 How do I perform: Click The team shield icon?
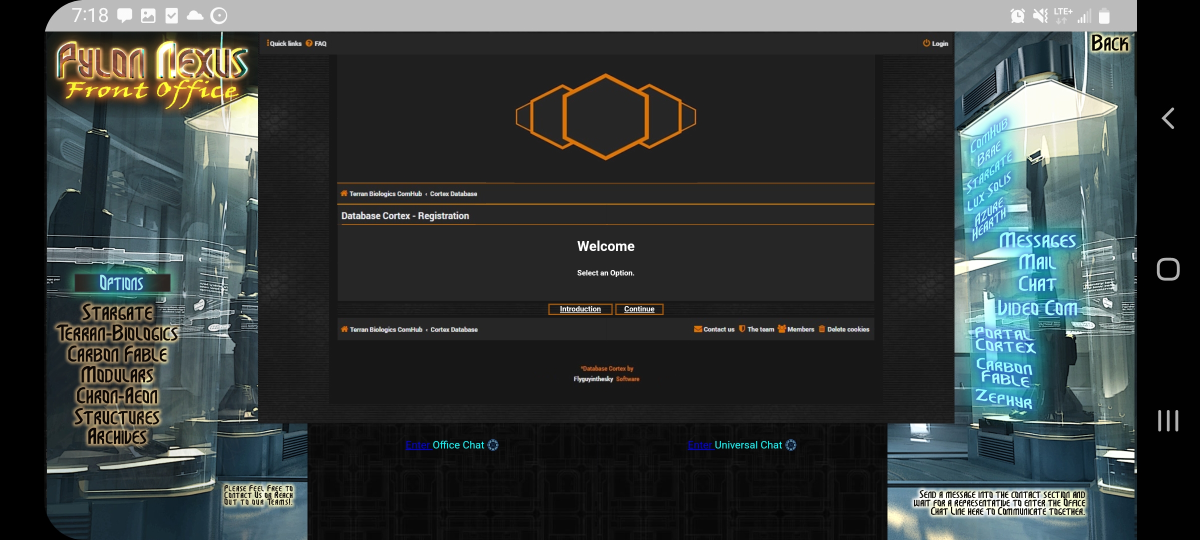[742, 329]
